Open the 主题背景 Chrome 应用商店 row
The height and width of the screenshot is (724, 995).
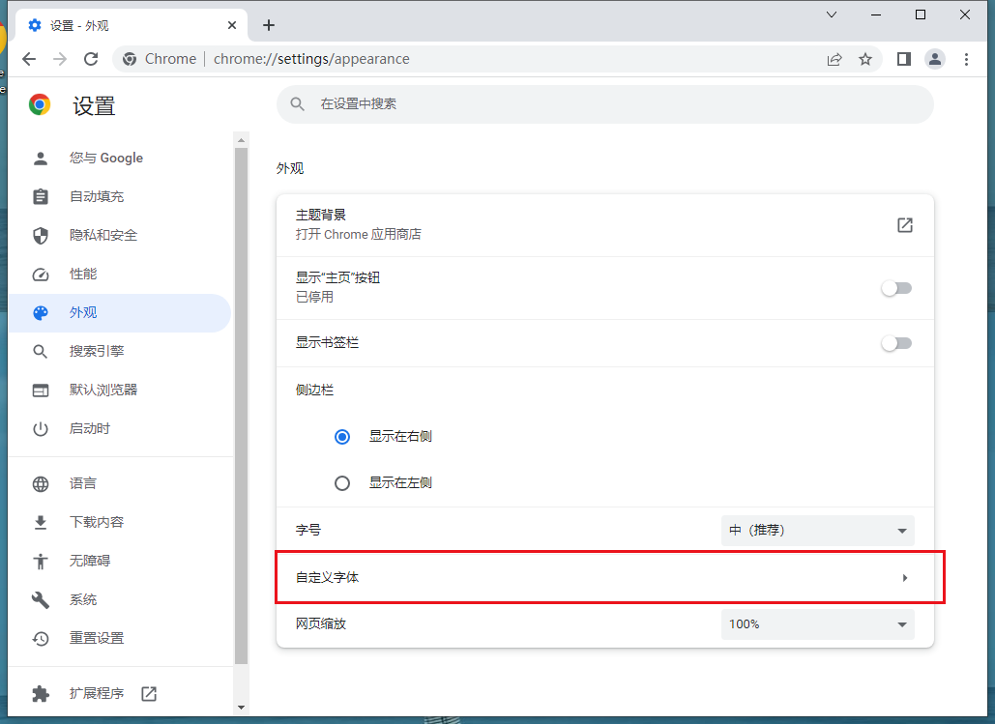click(604, 224)
